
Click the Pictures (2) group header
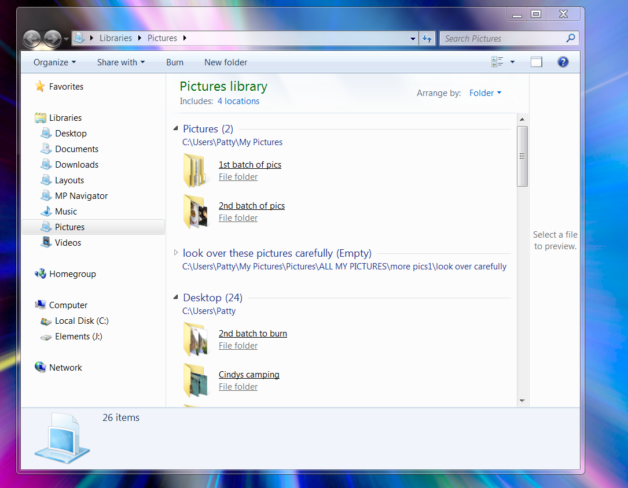pos(208,129)
